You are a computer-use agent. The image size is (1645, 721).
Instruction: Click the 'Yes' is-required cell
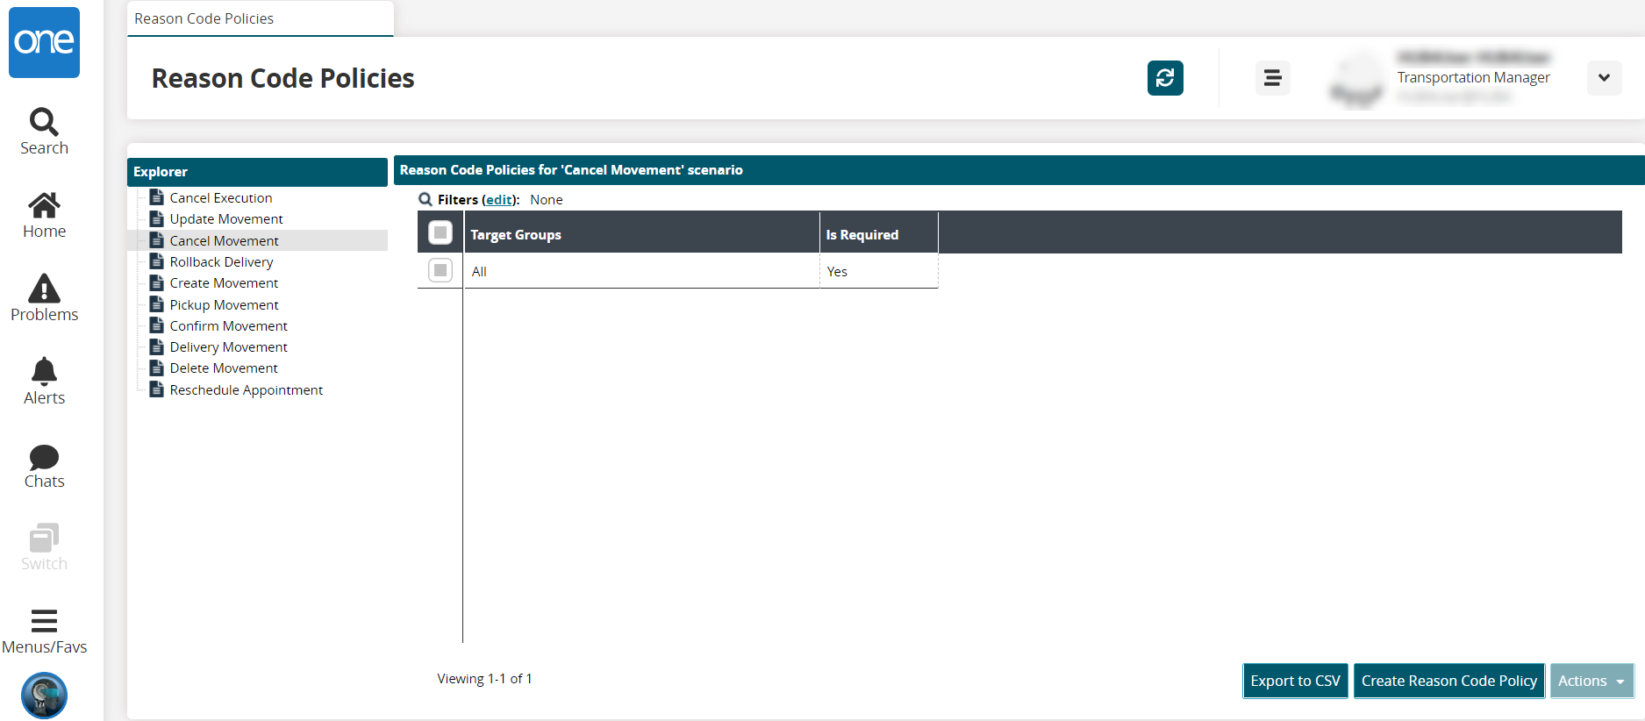pos(879,271)
